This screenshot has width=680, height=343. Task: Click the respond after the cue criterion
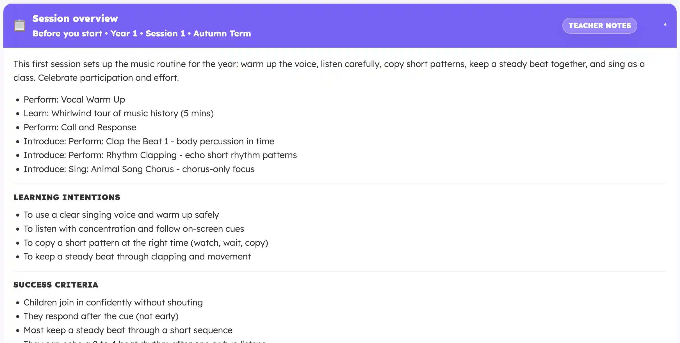tap(101, 316)
